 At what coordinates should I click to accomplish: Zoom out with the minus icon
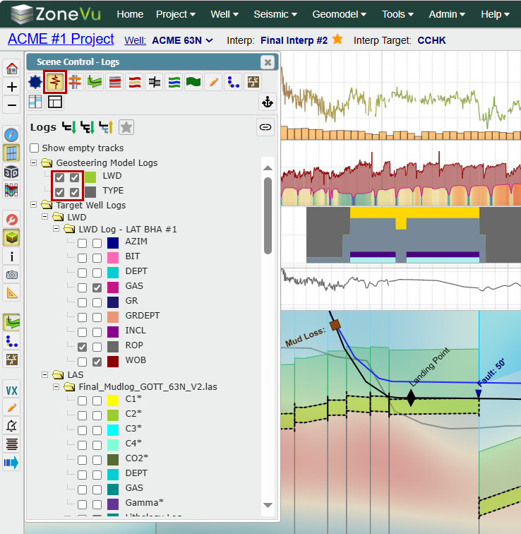(x=12, y=105)
